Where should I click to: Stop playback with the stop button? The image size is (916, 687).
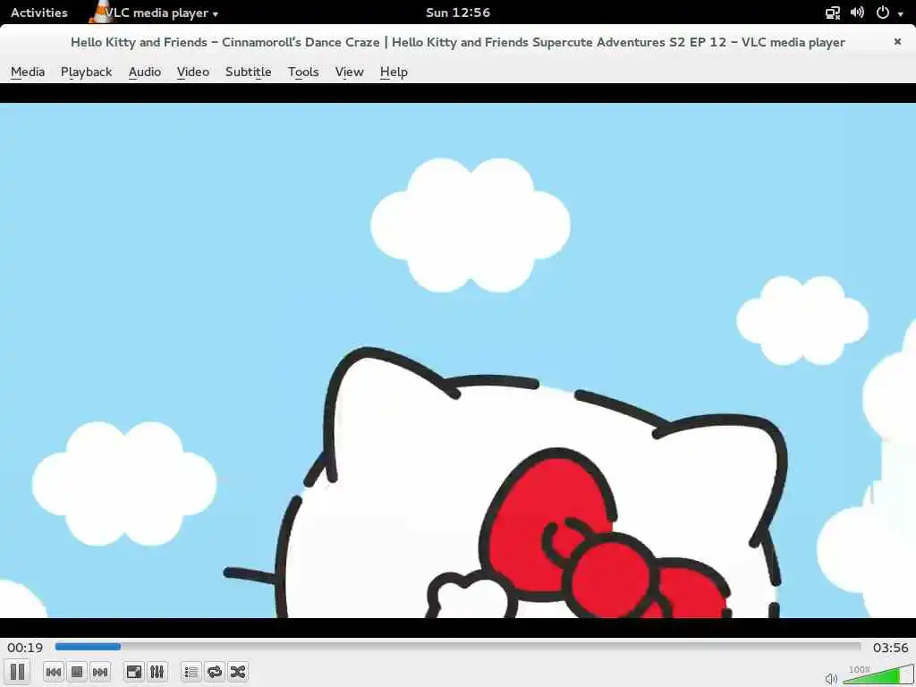[x=77, y=673]
